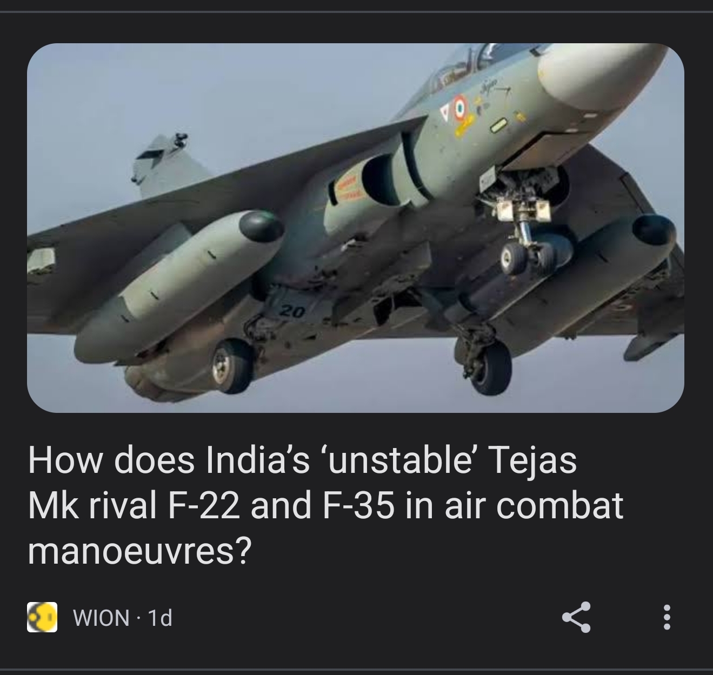This screenshot has height=675, width=713.
Task: Tap the number 20 marking on the jet
Action: pyautogui.click(x=293, y=312)
